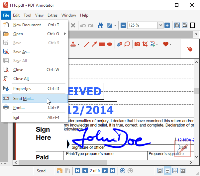This screenshot has height=176, width=200.
Task: Open the Window menu
Action: pyautogui.click(x=69, y=15)
